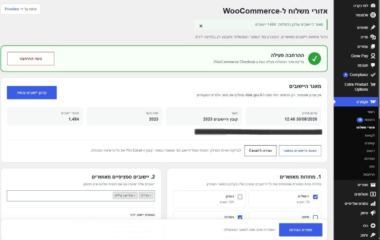This screenshot has width=380, height=240.
Task: Open the Grow Pay sidebar icon
Action: [373, 56]
